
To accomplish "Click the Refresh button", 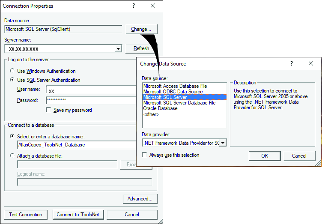I will (141, 48).
